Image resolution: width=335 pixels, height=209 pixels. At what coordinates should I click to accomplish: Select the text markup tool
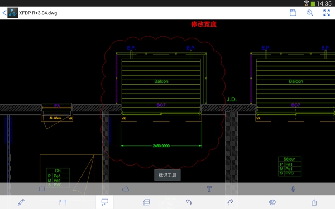click(x=209, y=189)
